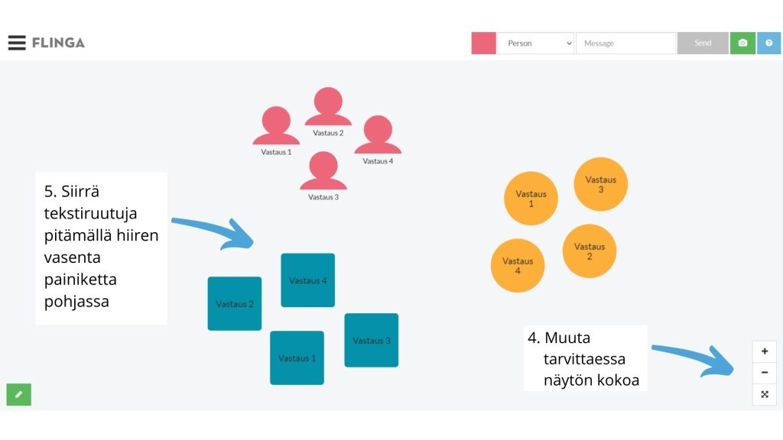Select the Vastaus 4 person icon
783x440 pixels.
378,136
